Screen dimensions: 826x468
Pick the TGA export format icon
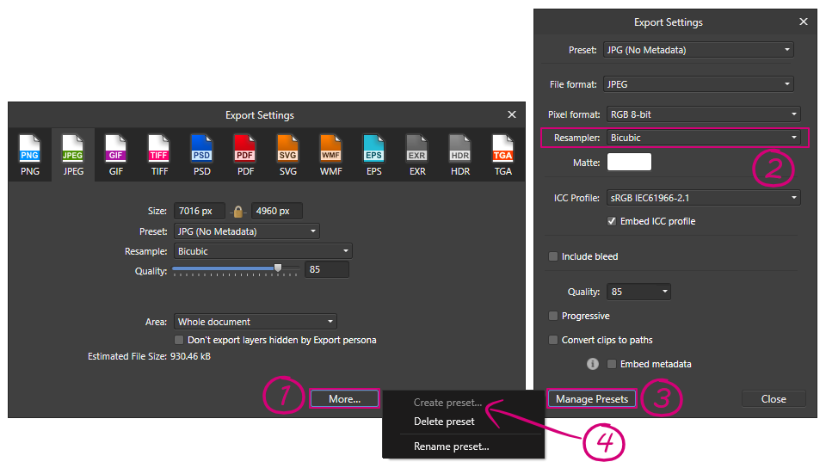pos(502,156)
